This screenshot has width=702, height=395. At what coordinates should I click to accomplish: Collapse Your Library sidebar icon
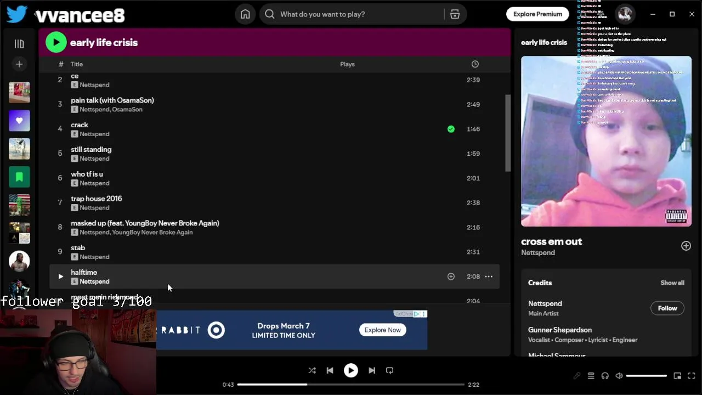[x=19, y=44]
